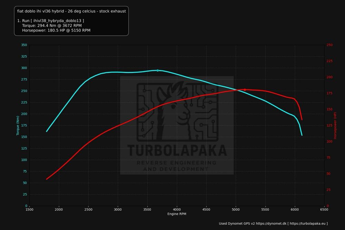Click the 'Used Dynomet GPS v2' footer text
Screen dimensions: 345x230
[x=237, y=224]
